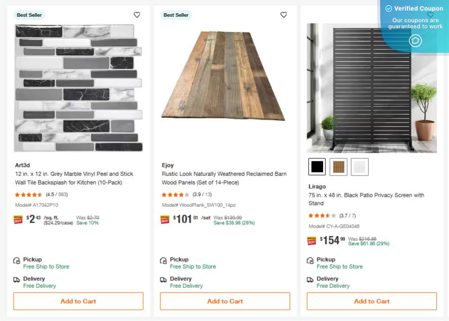Screen dimensions: 449x321
Task: Toggle the wishlist heart on the Ejoy barn wood product
Action: click(283, 15)
